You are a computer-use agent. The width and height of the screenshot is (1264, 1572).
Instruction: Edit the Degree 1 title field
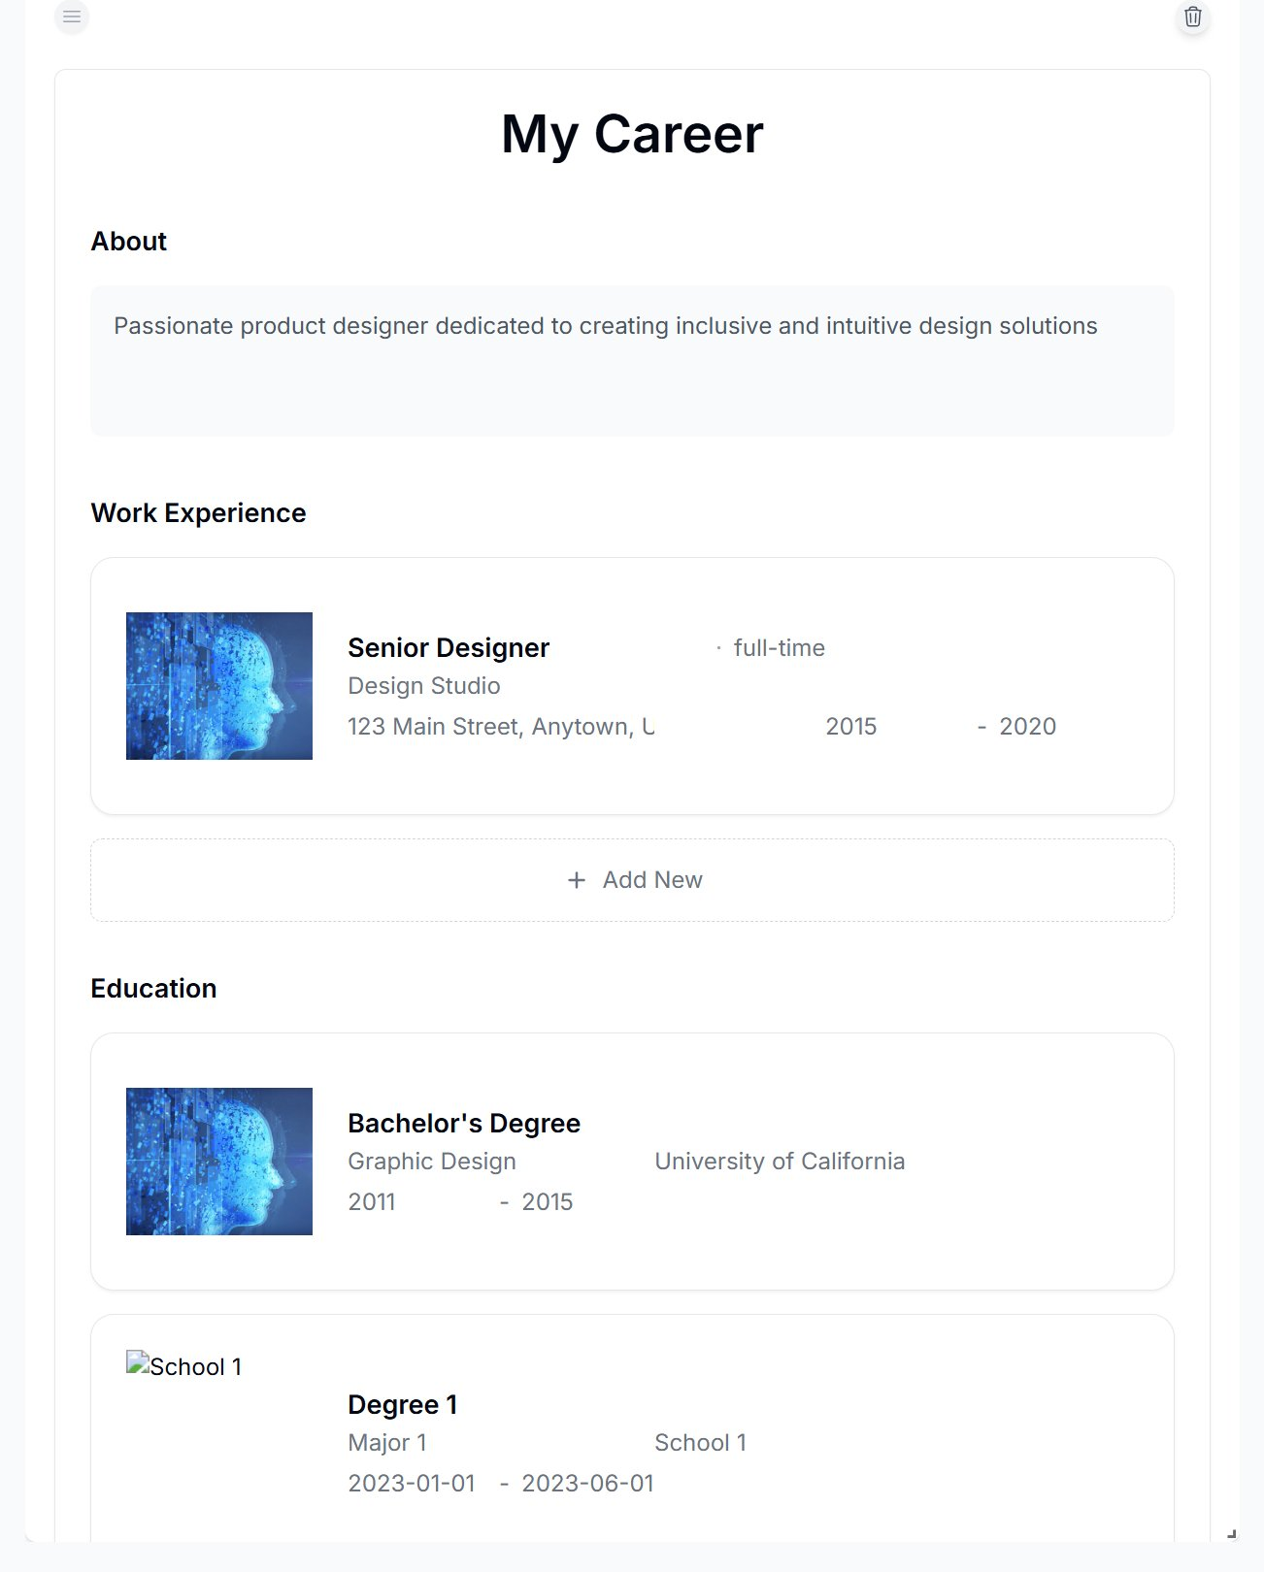tap(403, 1405)
